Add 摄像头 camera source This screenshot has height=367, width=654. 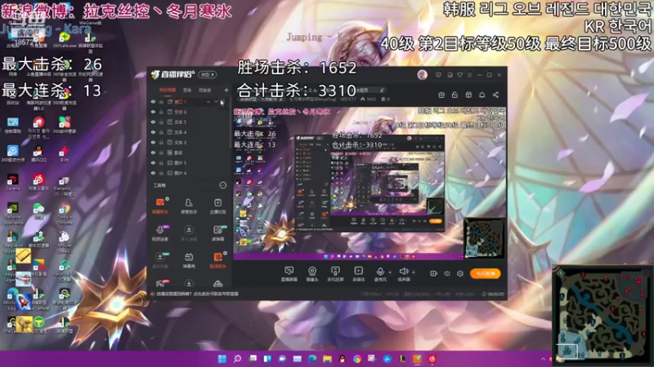[312, 274]
